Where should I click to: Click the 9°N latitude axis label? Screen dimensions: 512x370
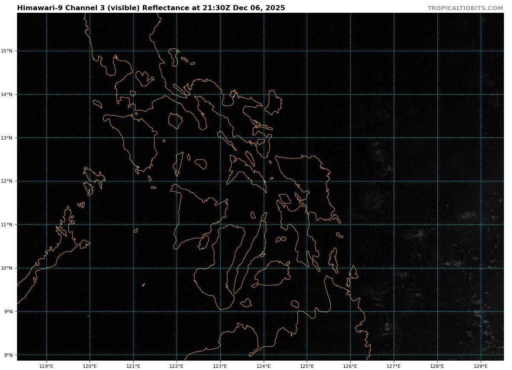pyautogui.click(x=8, y=312)
